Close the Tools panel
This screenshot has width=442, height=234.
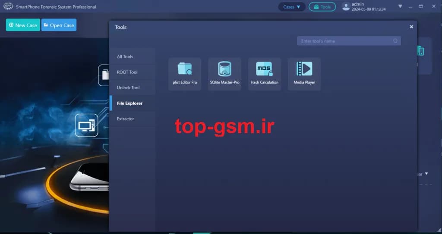411,27
